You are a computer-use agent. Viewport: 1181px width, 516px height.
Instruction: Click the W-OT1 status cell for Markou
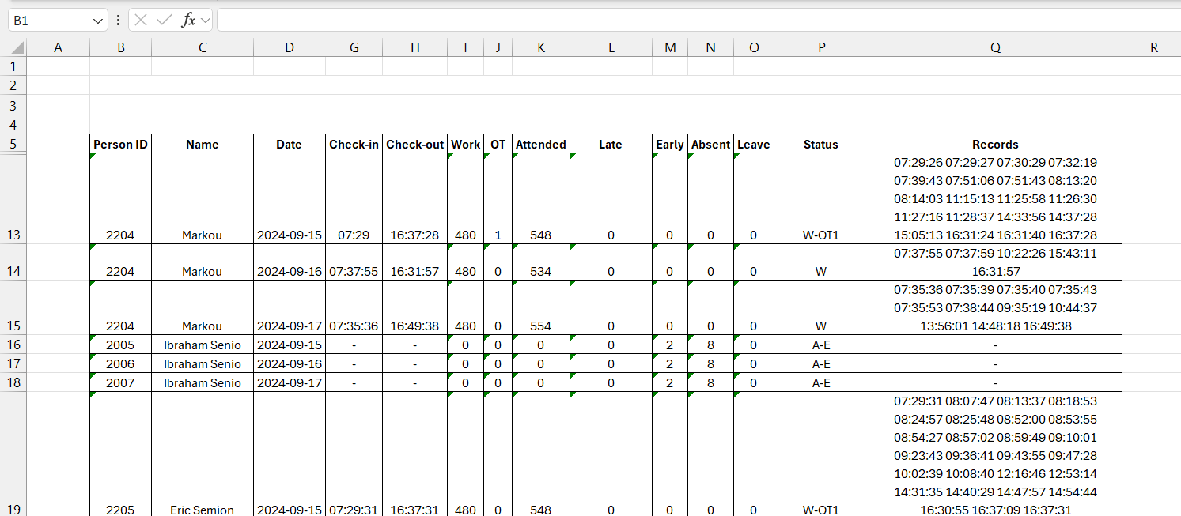[x=821, y=235]
